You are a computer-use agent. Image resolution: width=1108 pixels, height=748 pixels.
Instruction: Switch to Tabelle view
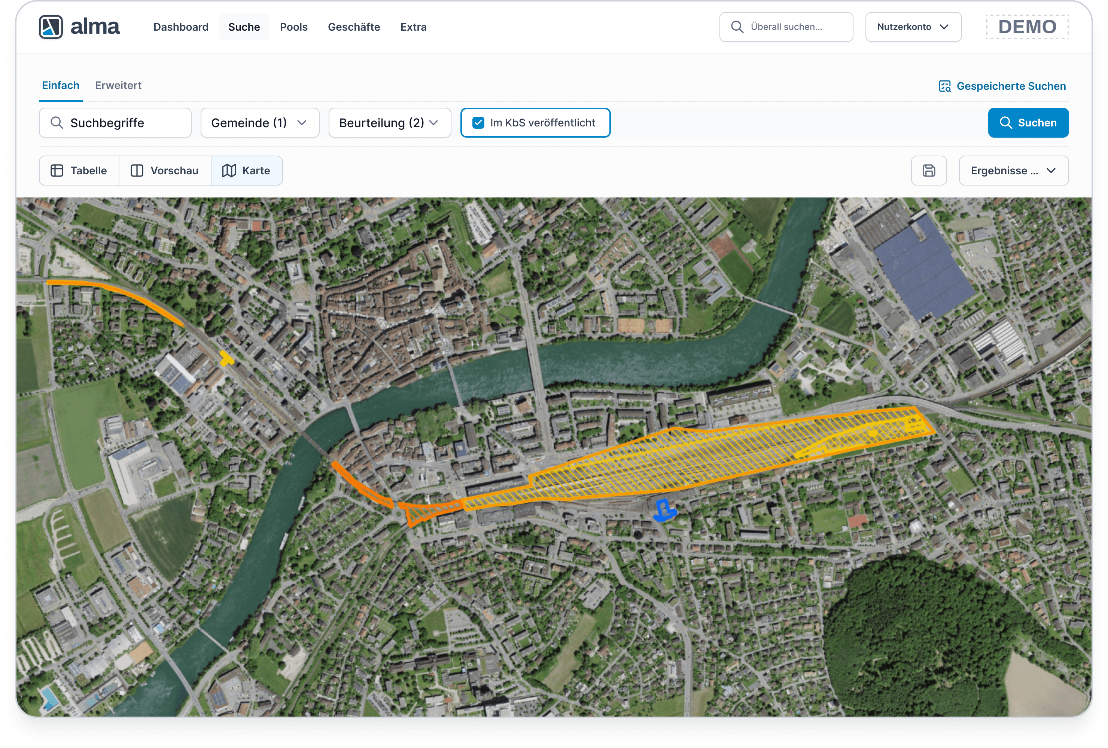pos(79,171)
